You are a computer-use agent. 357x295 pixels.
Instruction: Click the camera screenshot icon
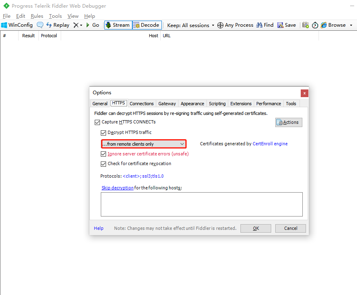pos(306,25)
